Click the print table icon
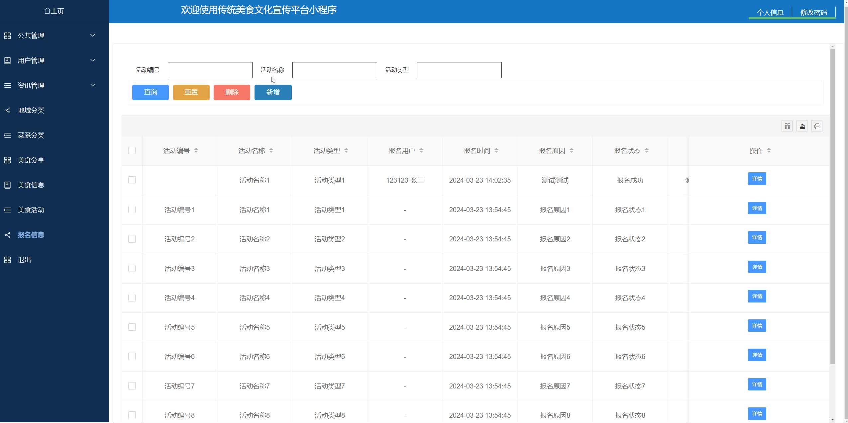Image resolution: width=848 pixels, height=423 pixels. click(x=817, y=126)
